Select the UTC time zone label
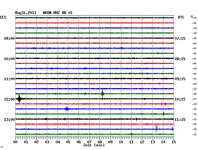This screenshot has height=150, width=198. (181, 17)
